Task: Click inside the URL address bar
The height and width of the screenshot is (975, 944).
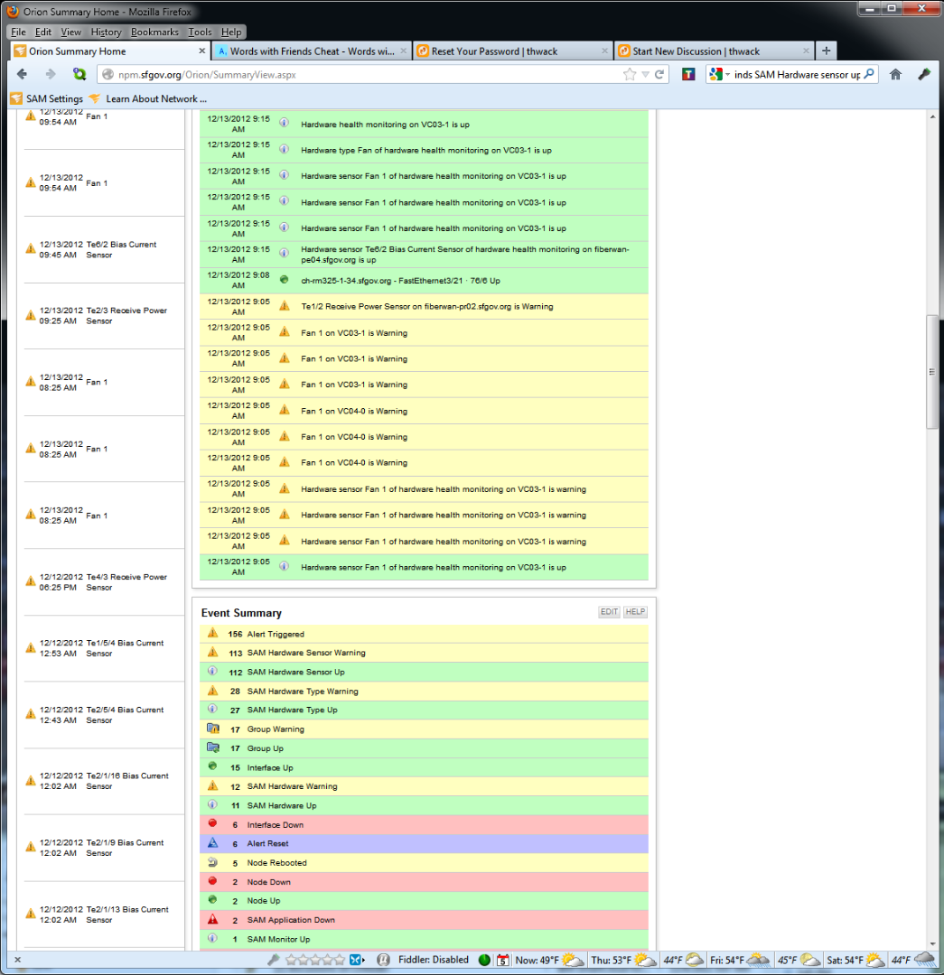Action: pos(367,75)
